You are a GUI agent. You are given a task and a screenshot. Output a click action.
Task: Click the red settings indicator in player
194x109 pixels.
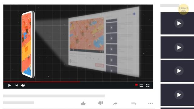point(136,85)
